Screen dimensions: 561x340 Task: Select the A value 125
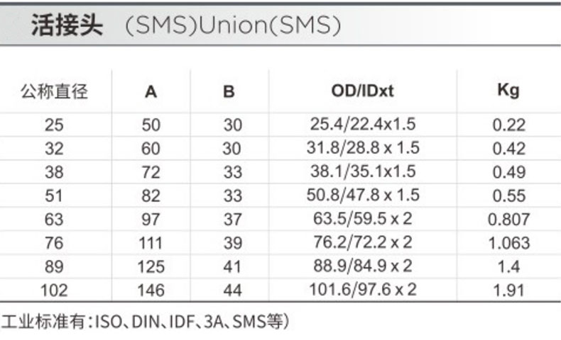click(151, 266)
